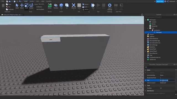Click the viewport maximize icon beside Explorer
The image size is (177, 99).
coord(142,15)
